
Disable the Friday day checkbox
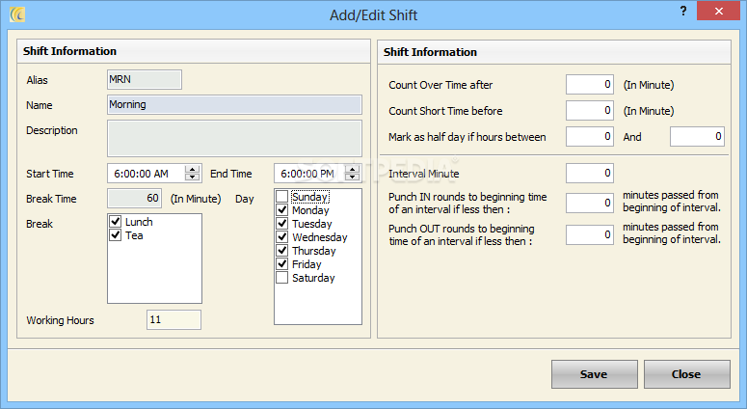click(282, 263)
